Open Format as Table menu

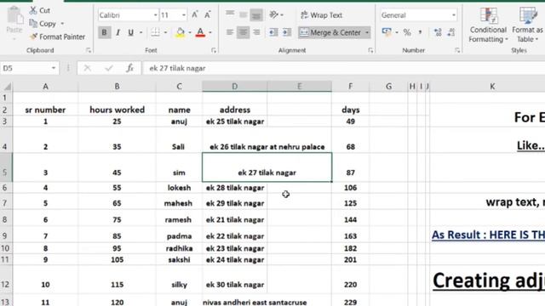coord(528,25)
